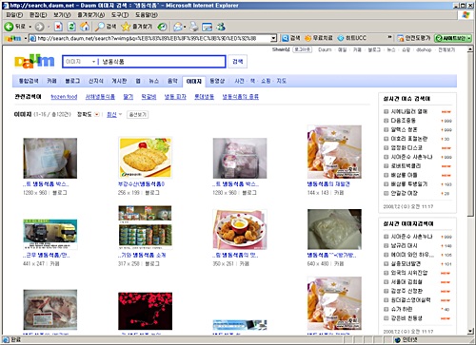Open the 이효리 표절논란 trending search
This screenshot has height=345, width=476.
click(409, 139)
